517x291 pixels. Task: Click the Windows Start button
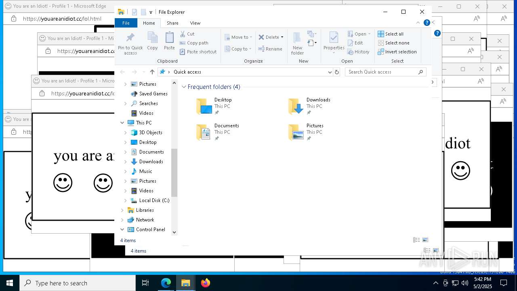[10, 283]
